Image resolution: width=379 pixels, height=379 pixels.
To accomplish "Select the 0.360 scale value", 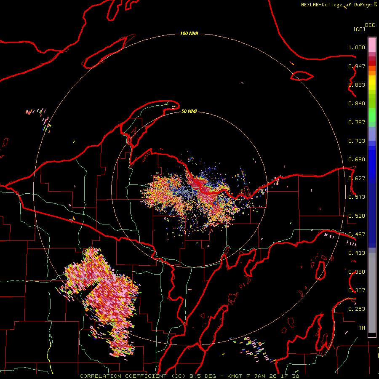I will pyautogui.click(x=357, y=272).
